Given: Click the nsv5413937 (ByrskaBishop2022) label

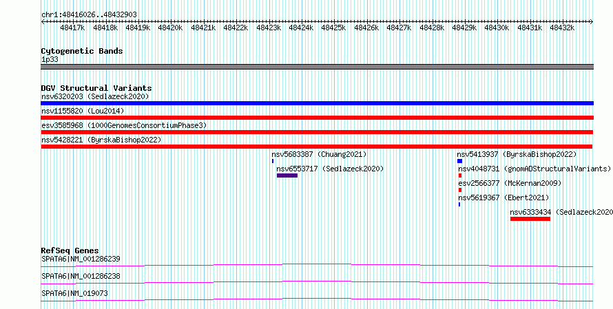Looking at the screenshot, I should tap(517, 154).
